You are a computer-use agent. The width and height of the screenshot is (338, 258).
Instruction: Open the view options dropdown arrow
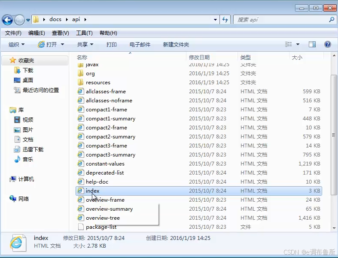coord(298,44)
